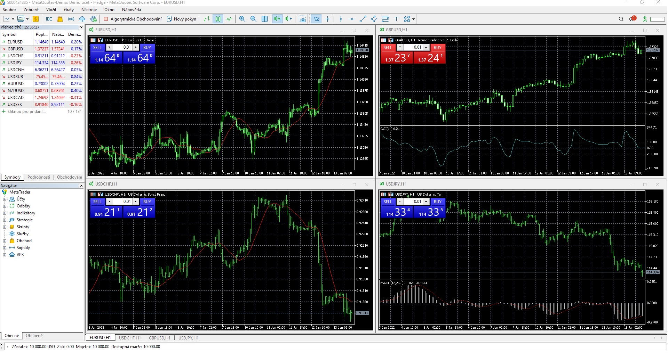Click the volume field on GBPUSD chart
The image size is (668, 353).
coord(413,47)
